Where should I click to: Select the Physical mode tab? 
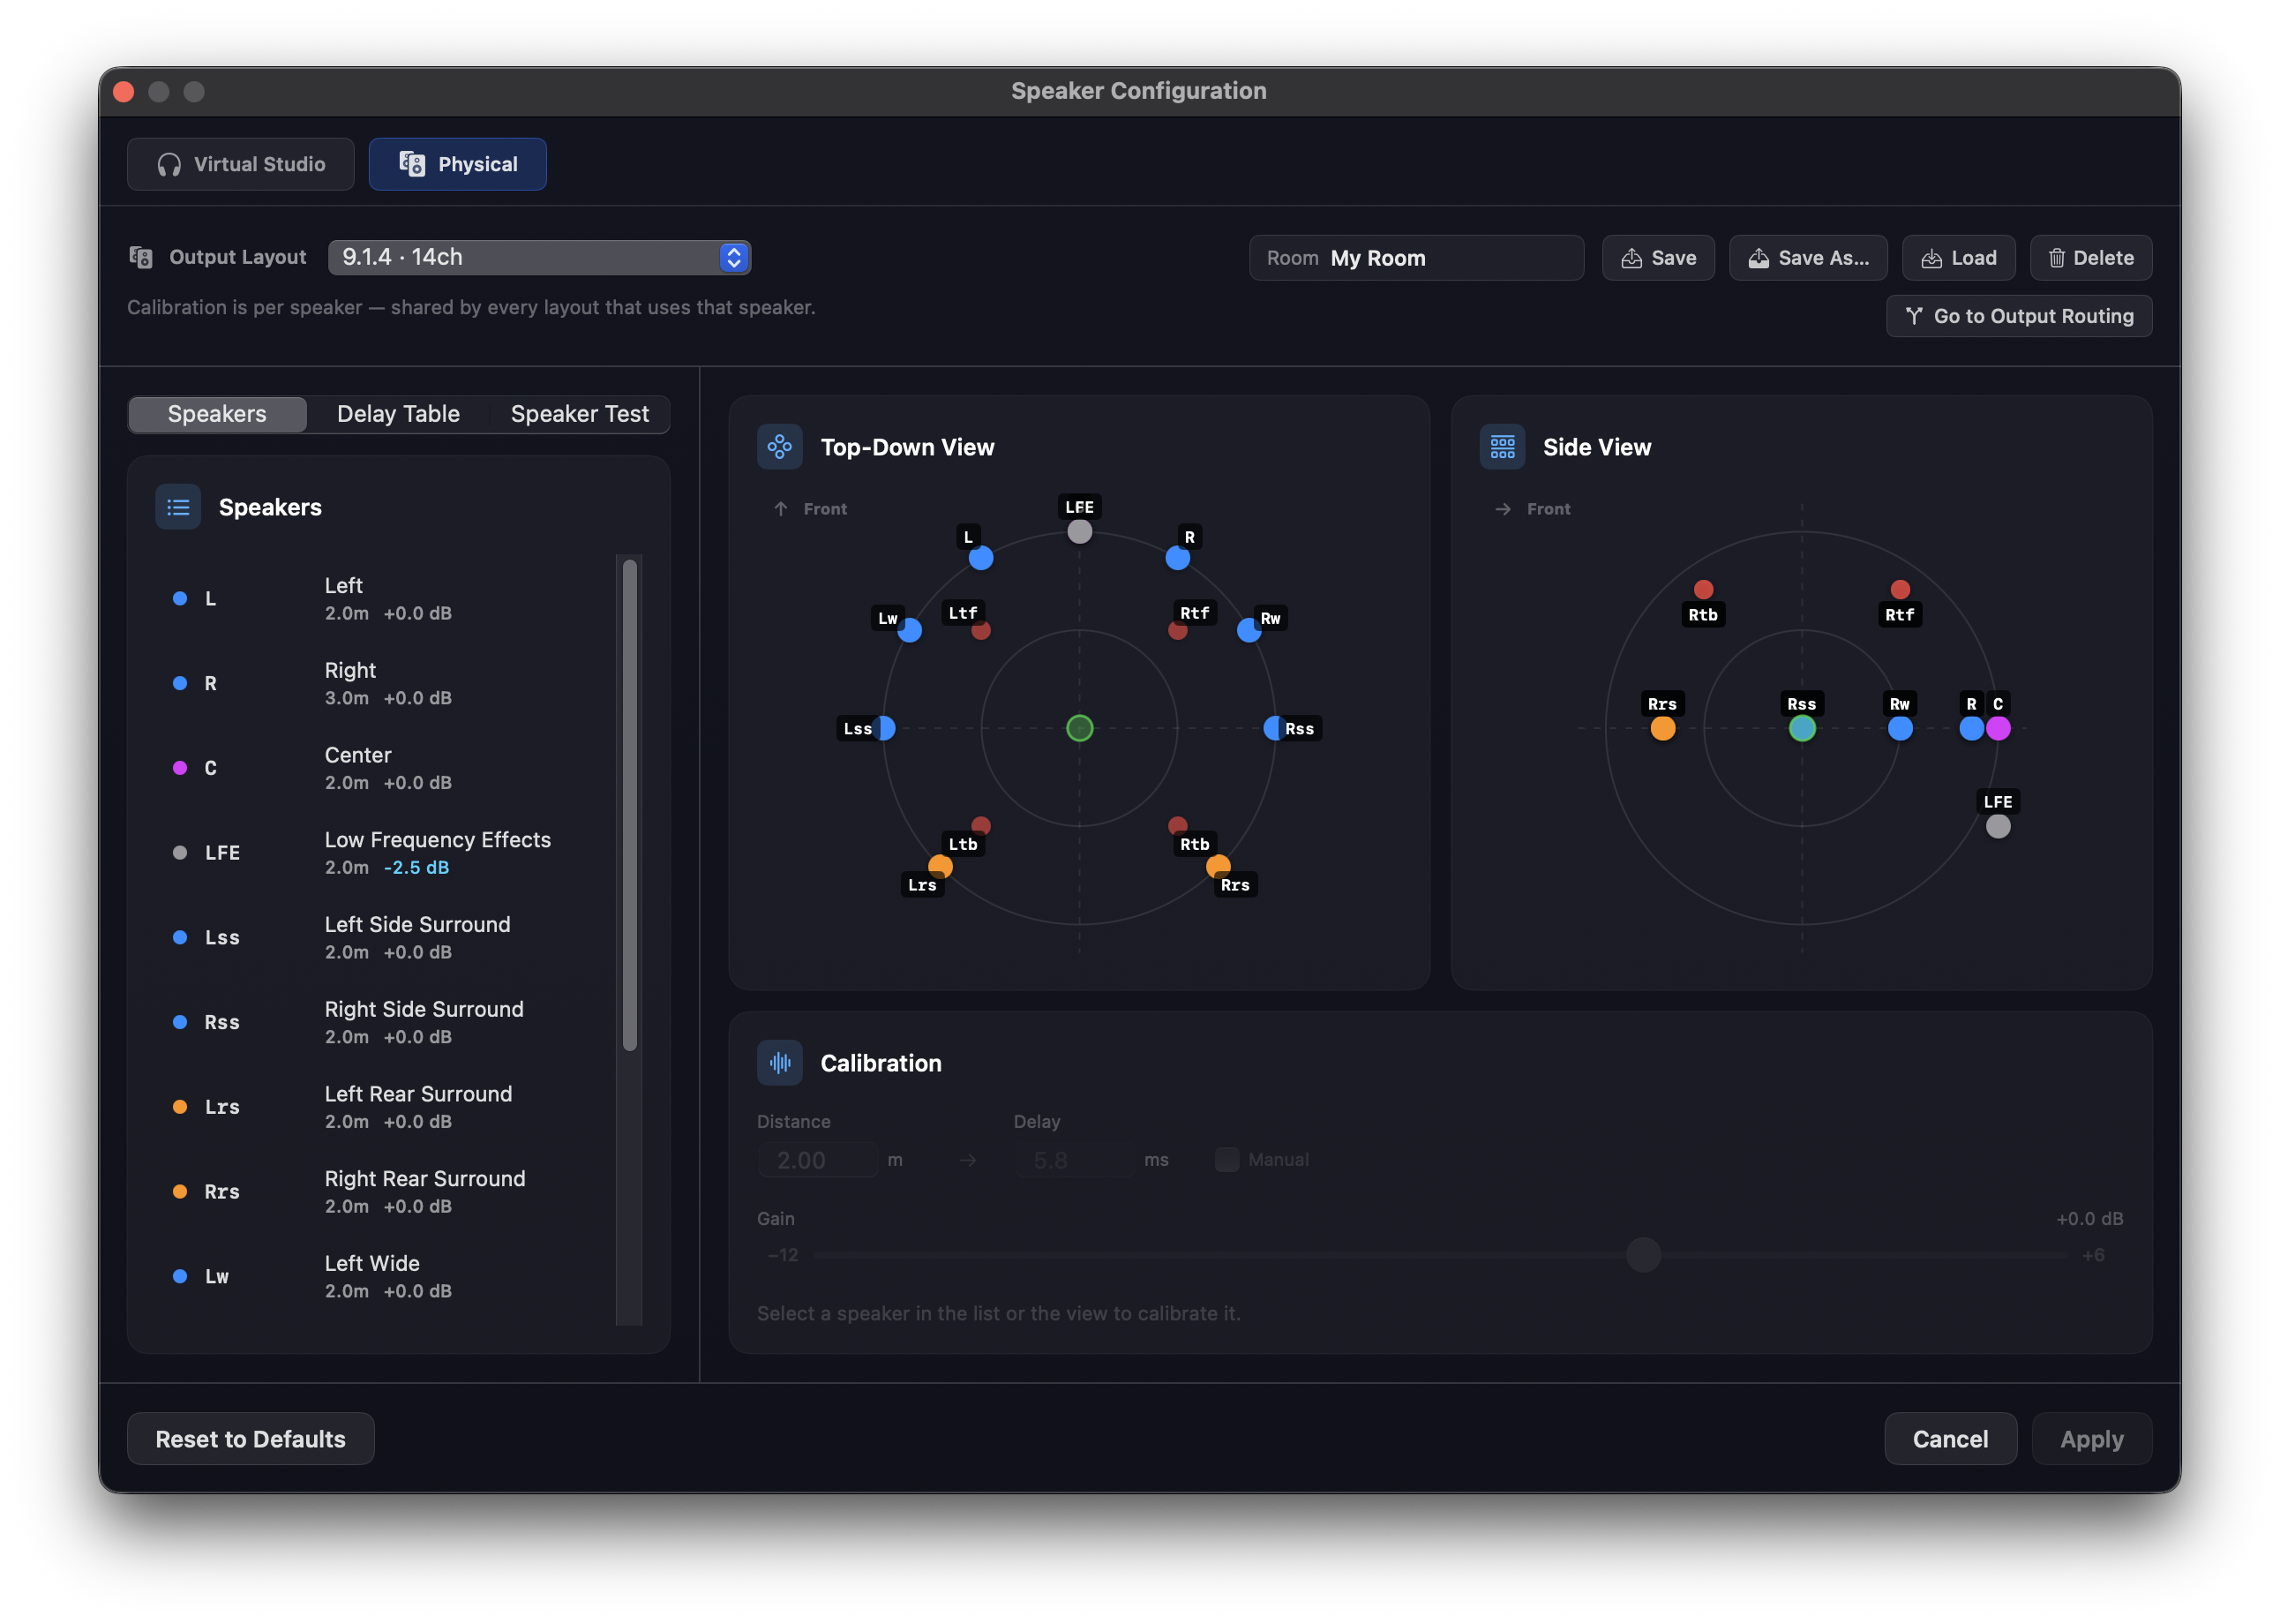(x=457, y=164)
